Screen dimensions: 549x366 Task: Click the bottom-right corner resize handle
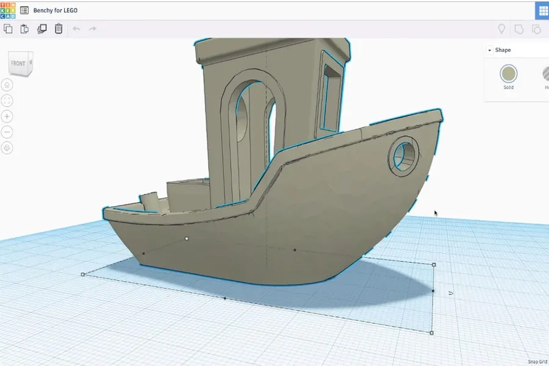[431, 332]
